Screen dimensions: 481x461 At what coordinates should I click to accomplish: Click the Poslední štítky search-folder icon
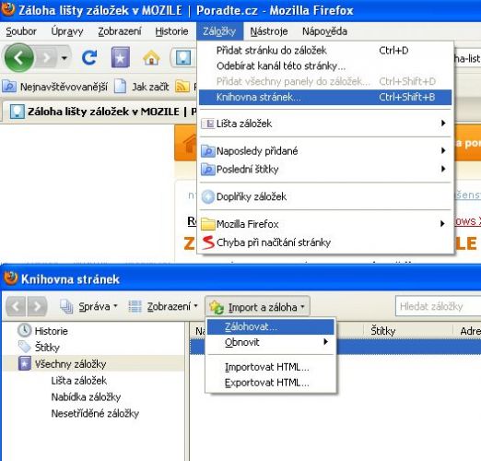tap(207, 170)
